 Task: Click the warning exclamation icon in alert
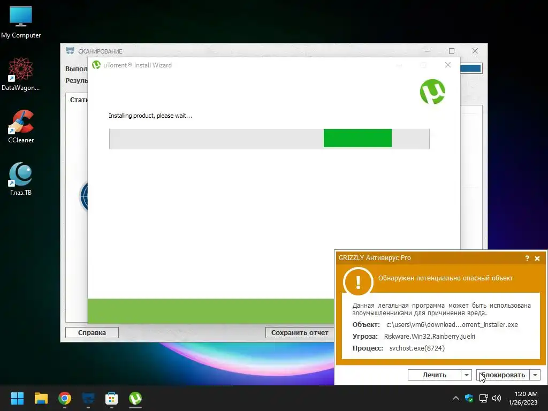(x=358, y=281)
